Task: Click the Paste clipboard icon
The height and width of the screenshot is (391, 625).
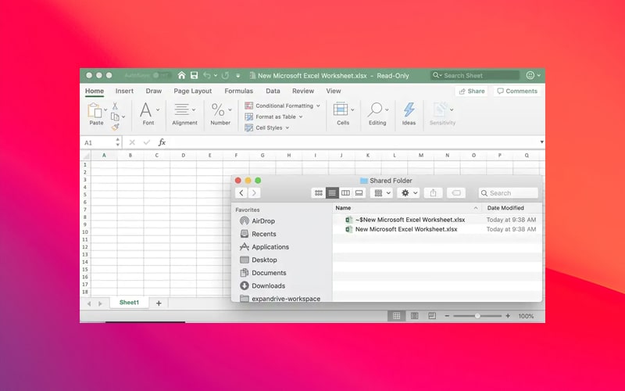Action: (x=96, y=110)
